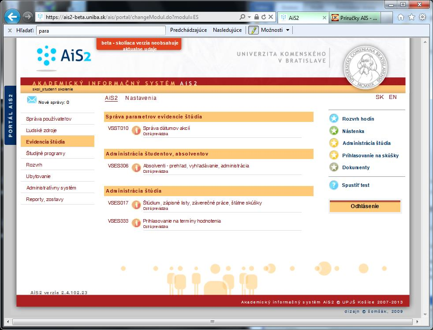This screenshot has width=433, height=330.
Task: Click the horizontal scrollbar thumb
Action: (213, 322)
